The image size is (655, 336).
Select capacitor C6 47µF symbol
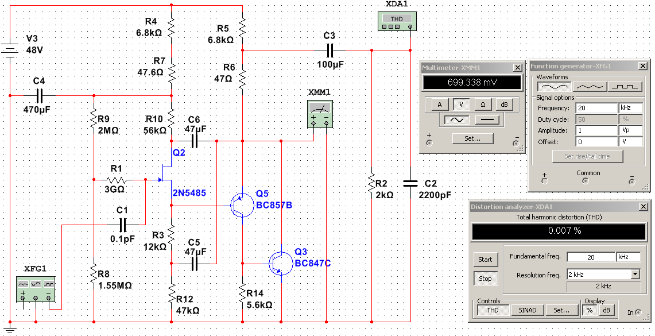[x=194, y=141]
